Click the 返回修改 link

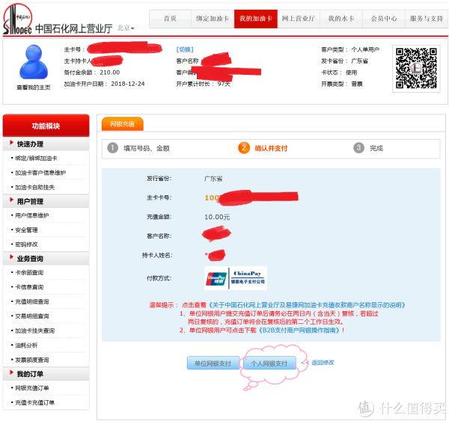coord(323,363)
